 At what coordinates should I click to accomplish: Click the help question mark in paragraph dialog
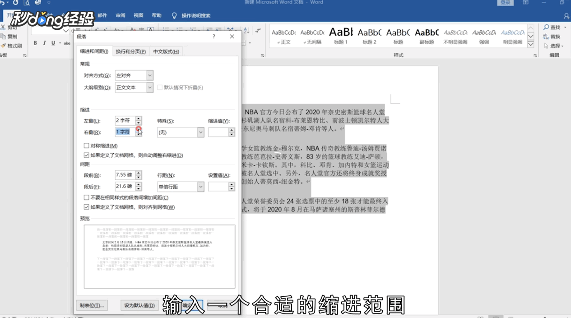point(214,37)
